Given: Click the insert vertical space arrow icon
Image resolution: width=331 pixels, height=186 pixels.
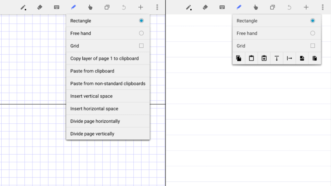Looking at the screenshot, I should [x=277, y=58].
